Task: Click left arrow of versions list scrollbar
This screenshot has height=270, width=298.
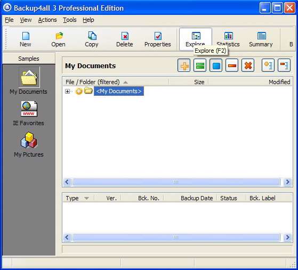Action: coord(67,238)
